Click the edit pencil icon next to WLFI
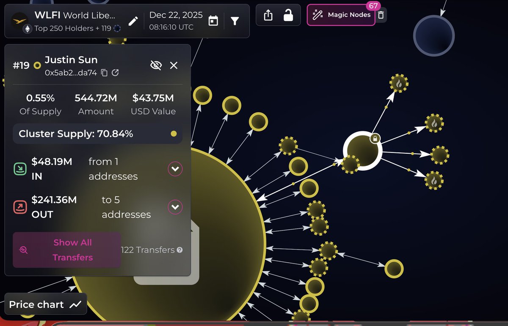 click(x=133, y=21)
